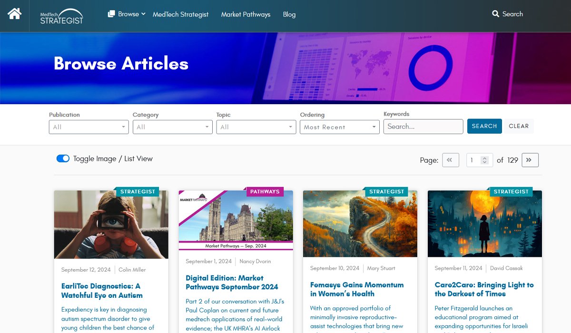
Task: Open Femasys Gains Momentum article title
Action: click(x=357, y=289)
